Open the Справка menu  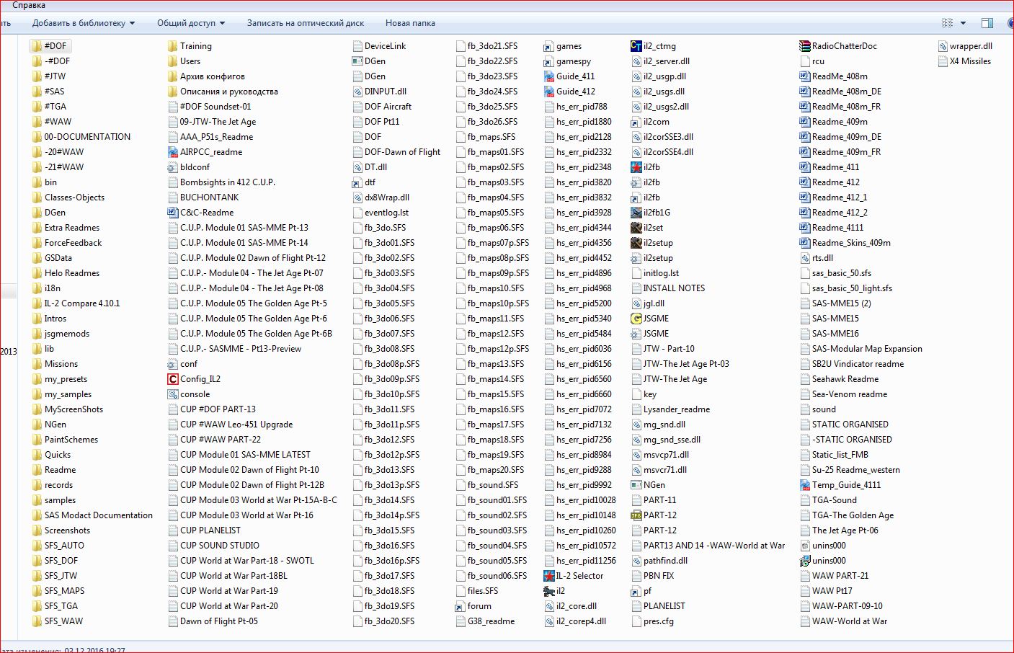[x=29, y=5]
